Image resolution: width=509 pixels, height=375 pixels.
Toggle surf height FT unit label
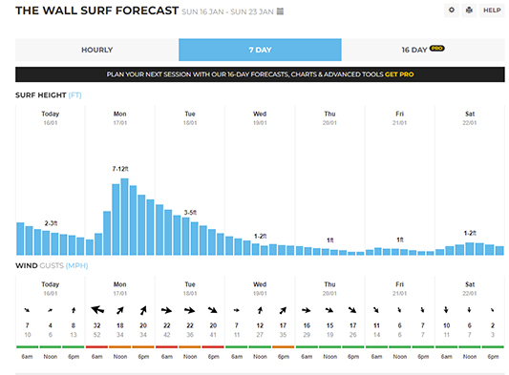(x=74, y=95)
